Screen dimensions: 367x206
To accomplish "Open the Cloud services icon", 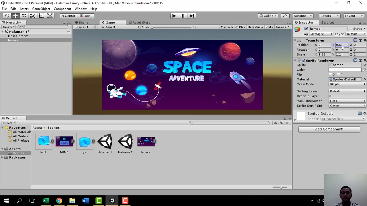I will 285,16.
